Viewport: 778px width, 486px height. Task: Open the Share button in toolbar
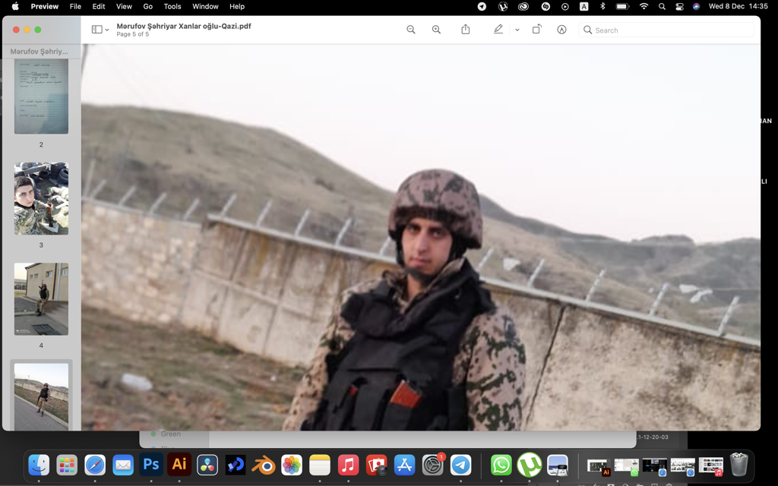pyautogui.click(x=466, y=30)
